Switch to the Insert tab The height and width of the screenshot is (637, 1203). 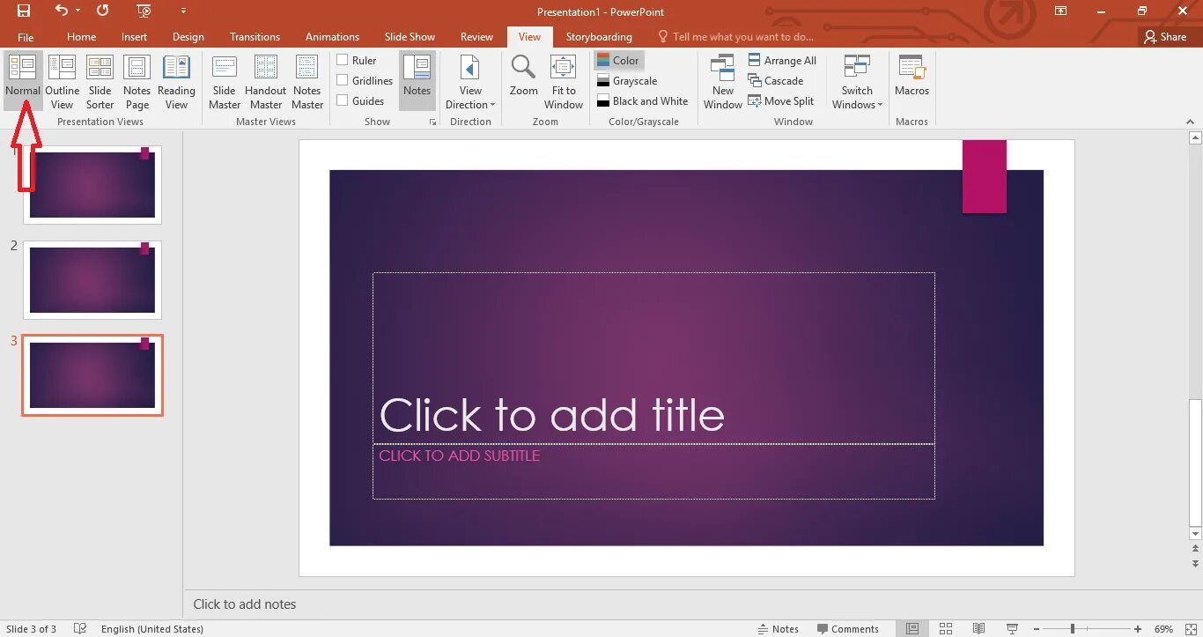point(134,37)
